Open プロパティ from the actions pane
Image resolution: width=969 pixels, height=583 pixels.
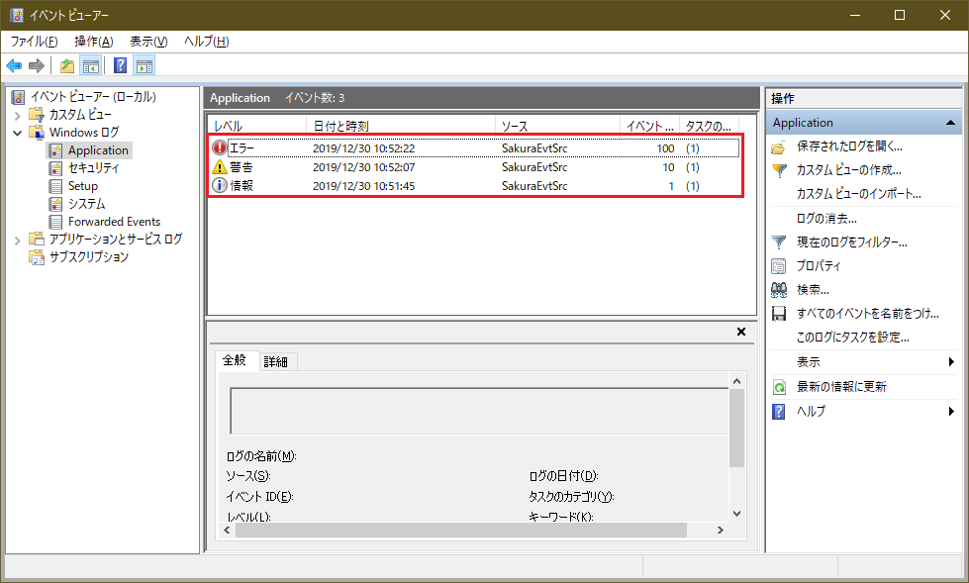tap(819, 265)
